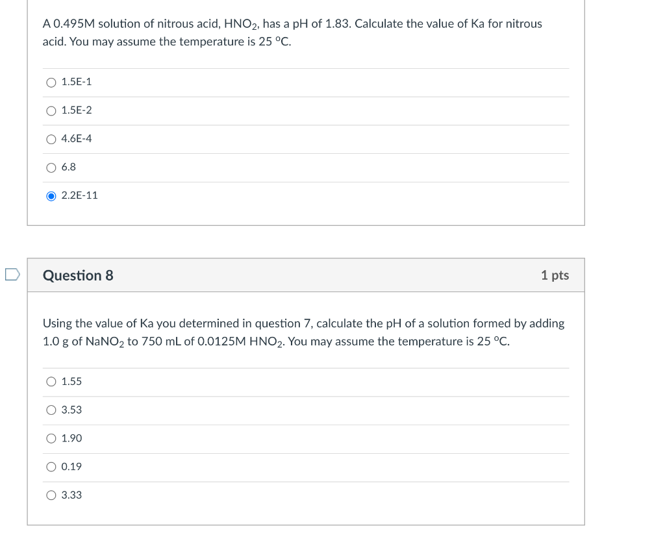Click the Question 8 header text
Image resolution: width=665 pixels, height=533 pixels.
click(x=79, y=275)
